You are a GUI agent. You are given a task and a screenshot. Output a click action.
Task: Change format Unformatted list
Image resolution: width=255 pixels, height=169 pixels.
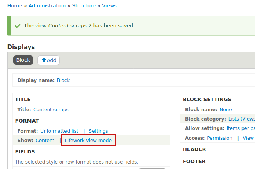click(x=59, y=131)
